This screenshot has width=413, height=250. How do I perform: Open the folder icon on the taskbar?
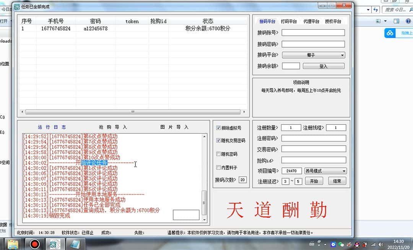coord(13,244)
